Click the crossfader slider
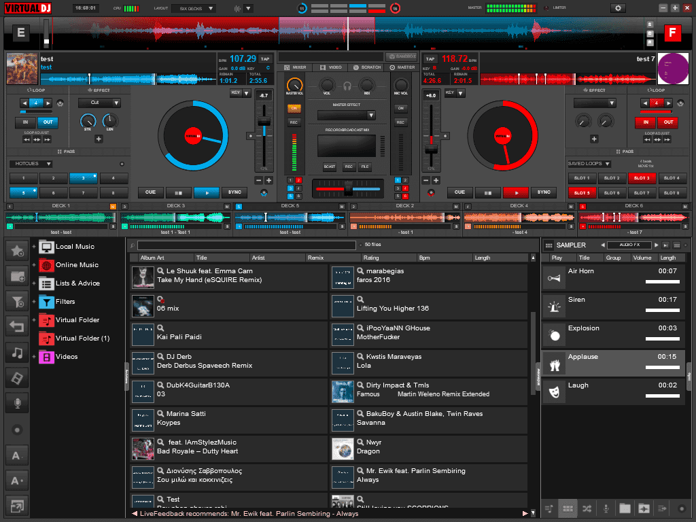The width and height of the screenshot is (696, 522). tap(348, 189)
